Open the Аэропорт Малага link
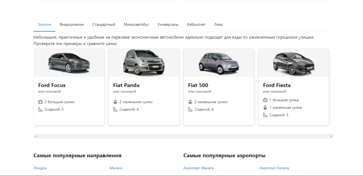The image size is (363, 176). coord(198,168)
